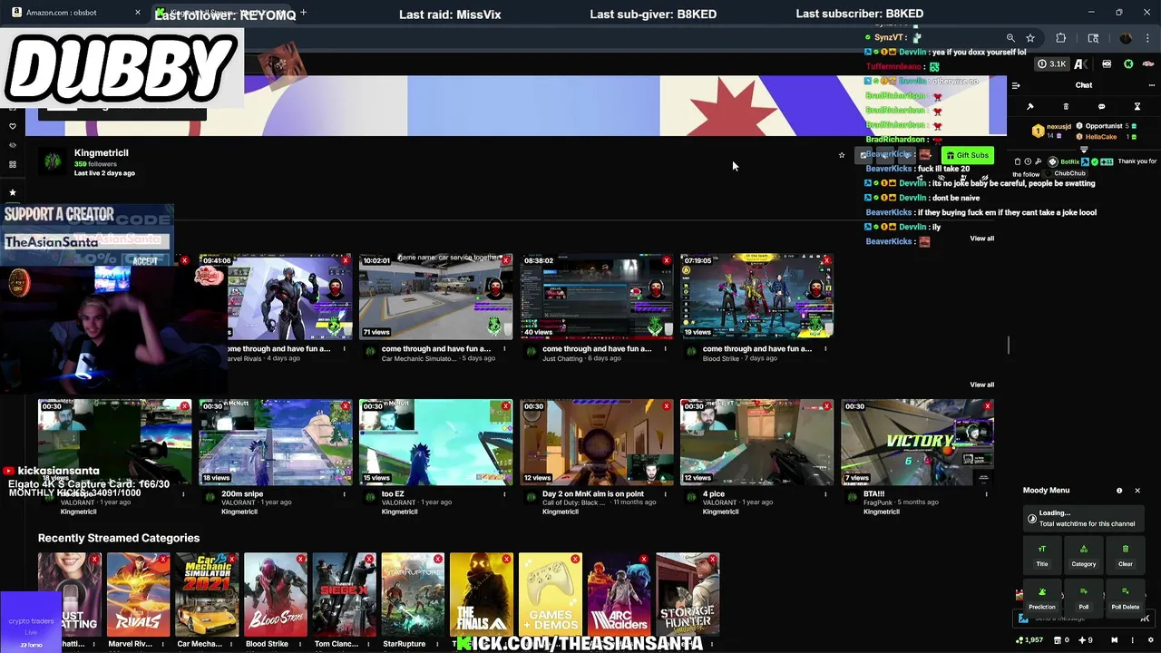Close the Amazon.com obsbot browser tab
1161x653 pixels.
coord(138,13)
